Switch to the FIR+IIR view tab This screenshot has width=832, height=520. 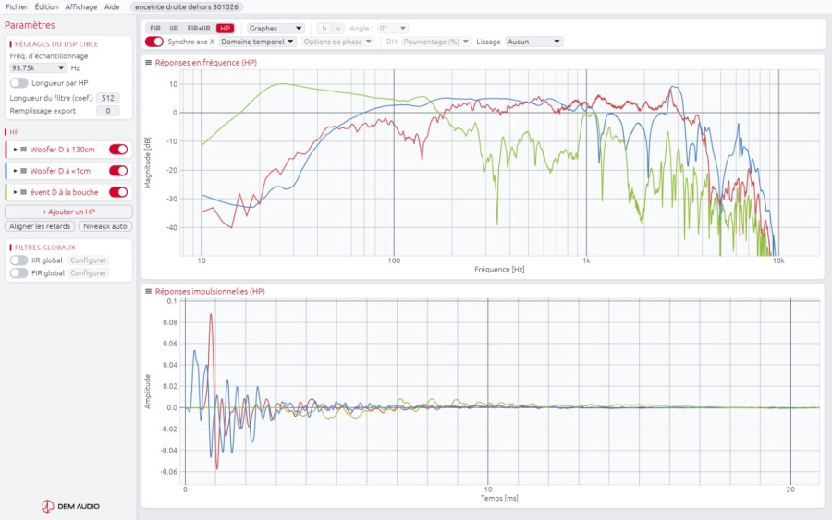199,28
